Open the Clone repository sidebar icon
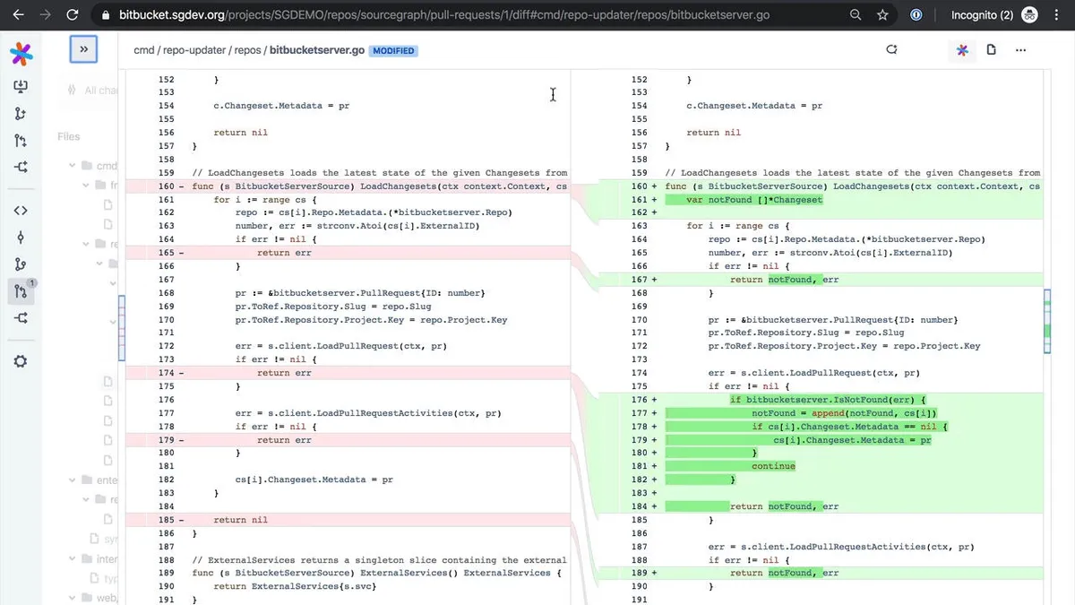 tap(21, 87)
